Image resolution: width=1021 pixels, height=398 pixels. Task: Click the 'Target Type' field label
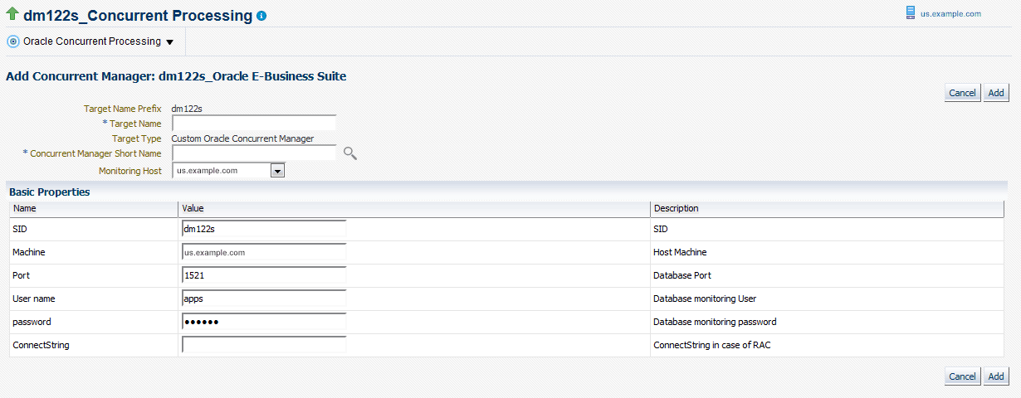pyautogui.click(x=137, y=138)
